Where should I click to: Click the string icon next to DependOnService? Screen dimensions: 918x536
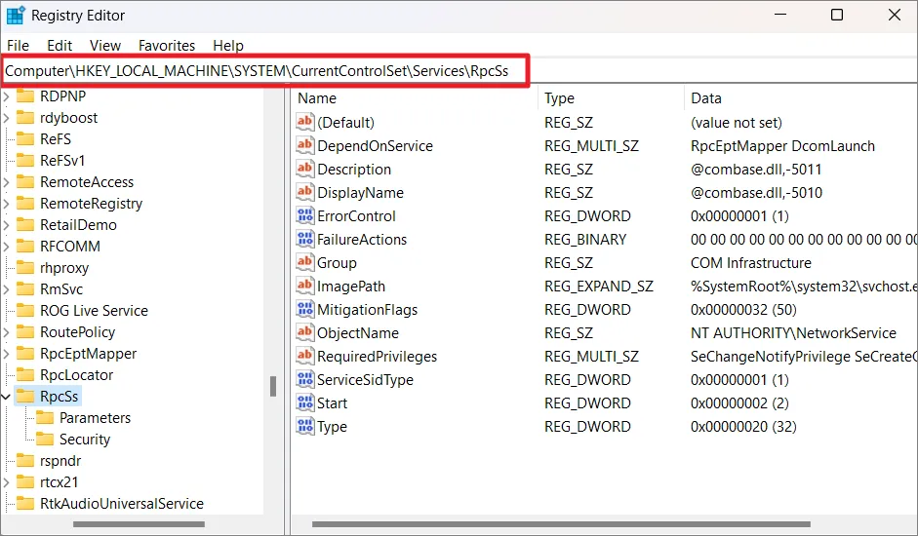[x=305, y=146]
